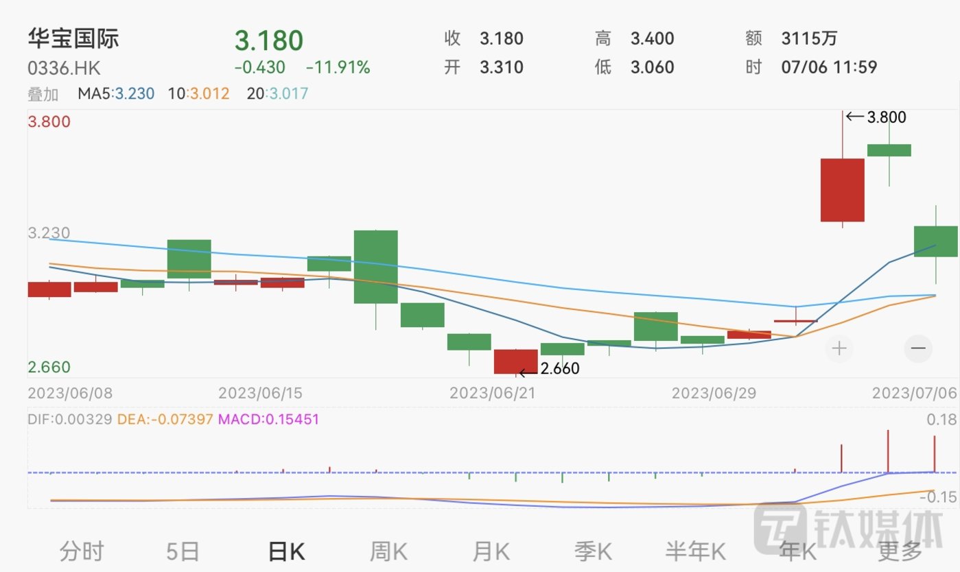
Task: Open the 周K weekly chart tab
Action: (388, 551)
